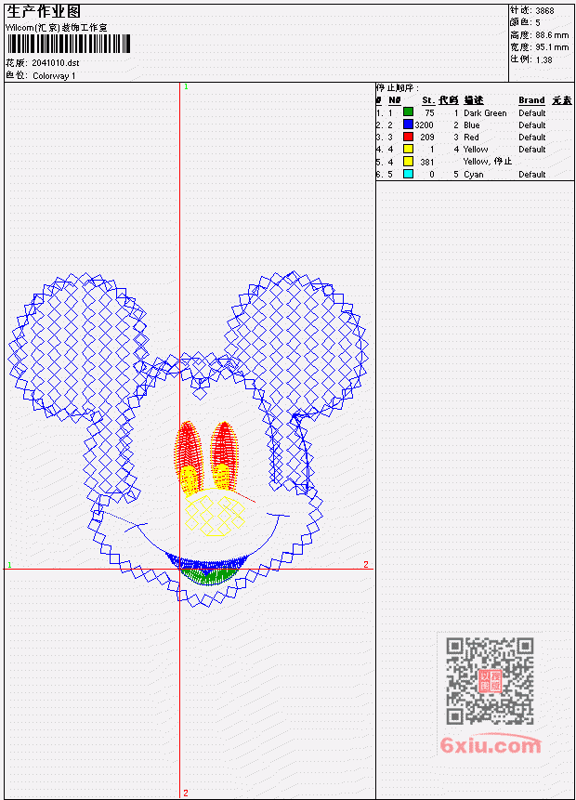
Task: Select the Red color swatch
Action: tap(408, 137)
